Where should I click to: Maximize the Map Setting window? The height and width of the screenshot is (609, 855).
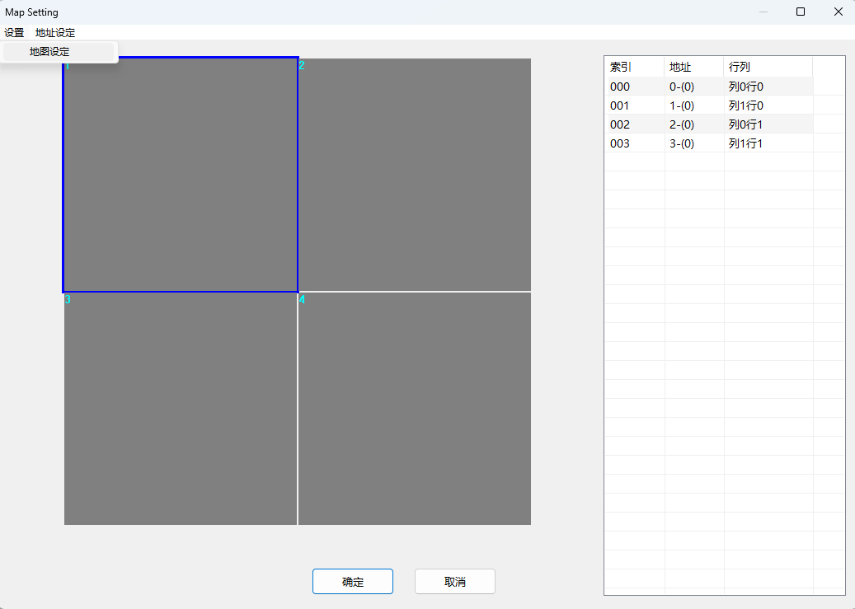pos(801,12)
